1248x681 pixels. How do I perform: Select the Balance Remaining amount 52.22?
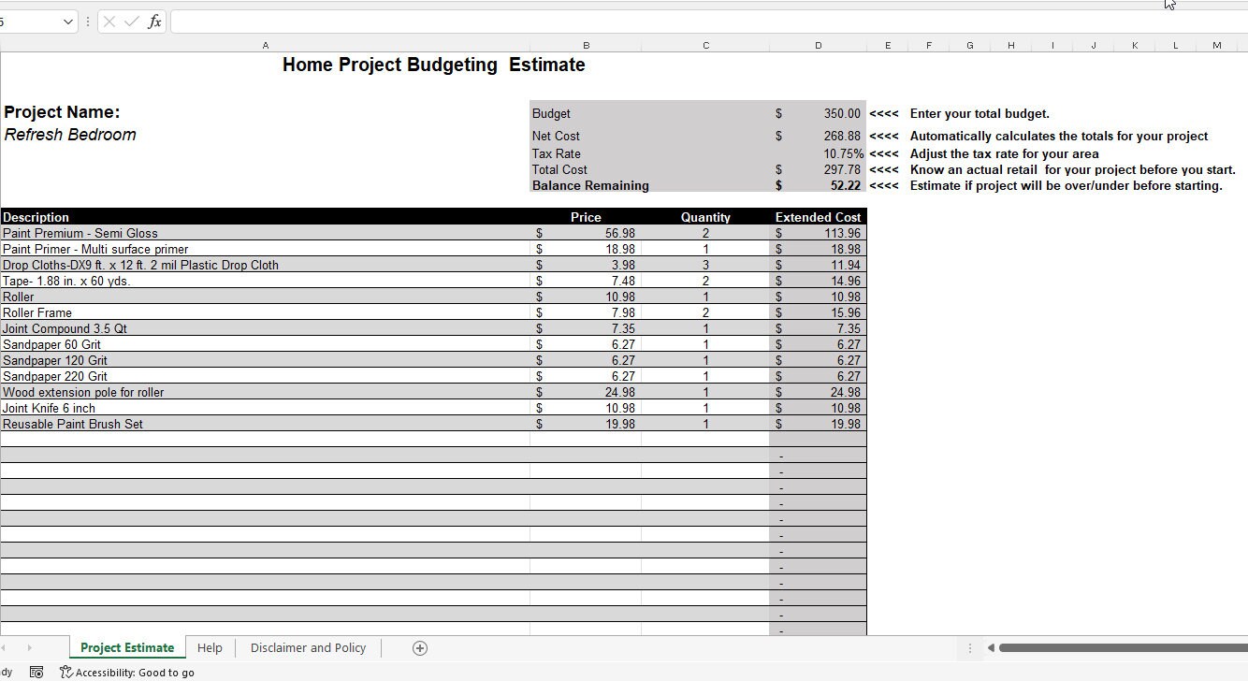click(819, 185)
